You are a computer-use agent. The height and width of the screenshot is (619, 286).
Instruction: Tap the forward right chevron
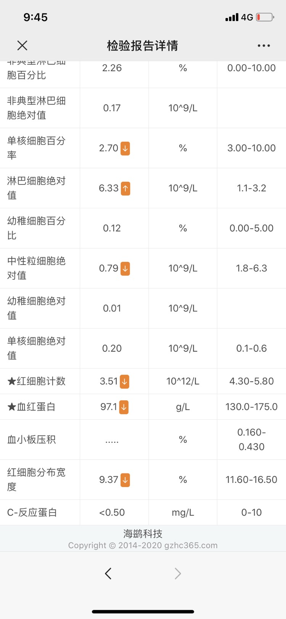(178, 573)
